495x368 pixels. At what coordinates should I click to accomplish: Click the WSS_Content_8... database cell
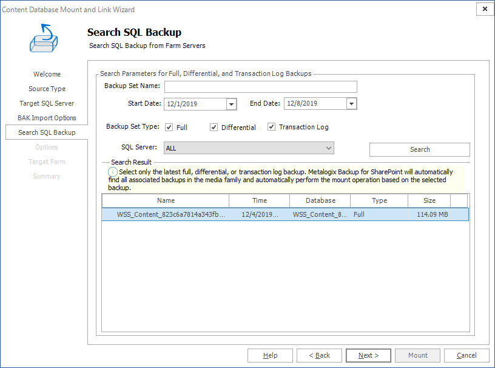[x=320, y=214]
